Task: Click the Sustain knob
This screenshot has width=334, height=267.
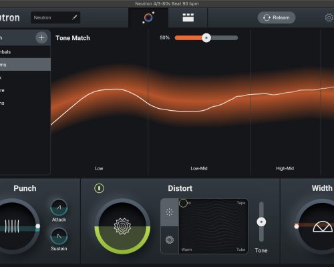Action: point(59,236)
